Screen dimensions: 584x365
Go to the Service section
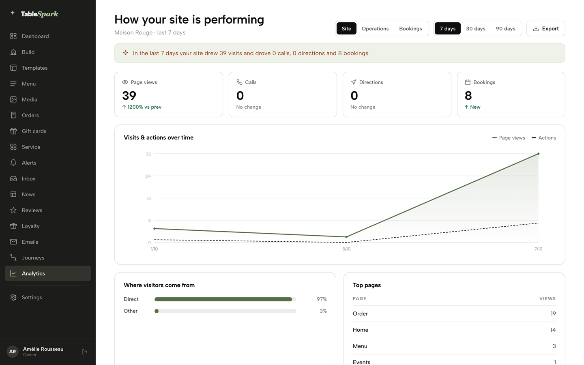click(48, 147)
